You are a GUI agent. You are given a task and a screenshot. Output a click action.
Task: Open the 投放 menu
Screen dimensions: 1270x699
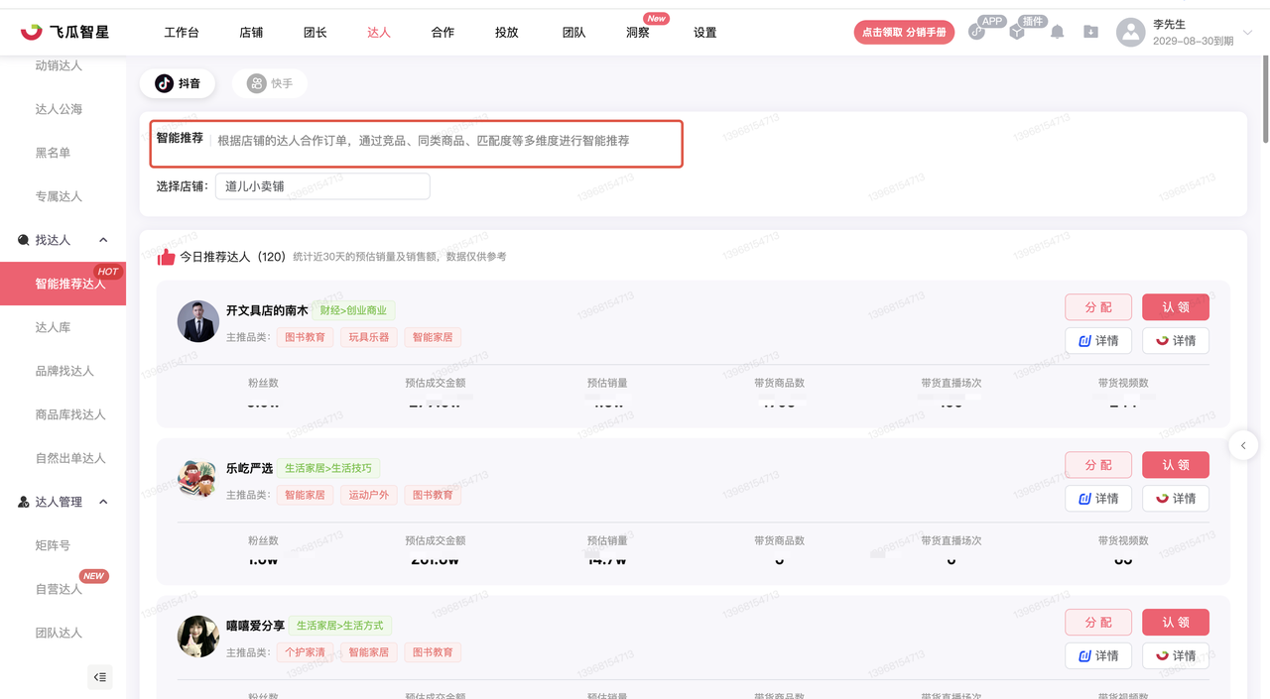point(507,33)
